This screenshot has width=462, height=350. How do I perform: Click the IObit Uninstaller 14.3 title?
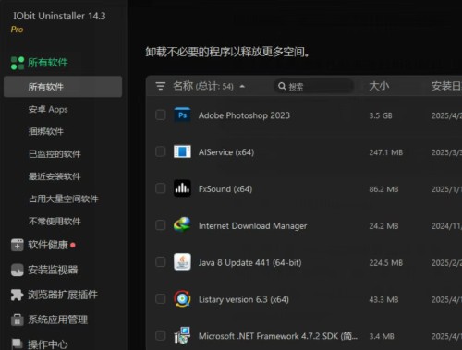[59, 16]
